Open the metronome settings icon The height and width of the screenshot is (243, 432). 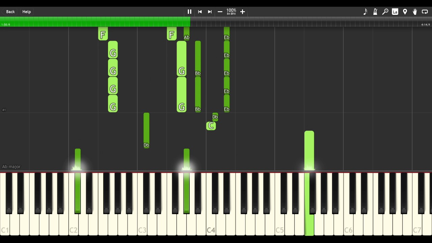pyautogui.click(x=375, y=12)
